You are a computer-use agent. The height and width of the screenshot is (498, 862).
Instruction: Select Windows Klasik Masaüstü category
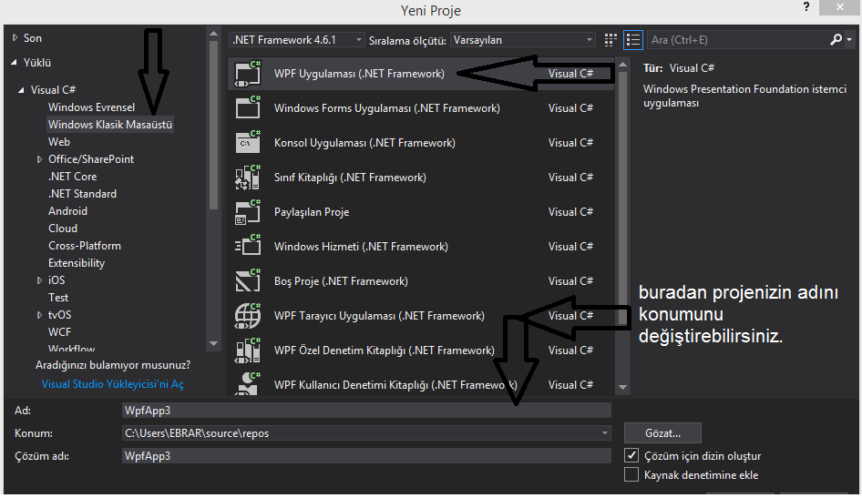(110, 125)
